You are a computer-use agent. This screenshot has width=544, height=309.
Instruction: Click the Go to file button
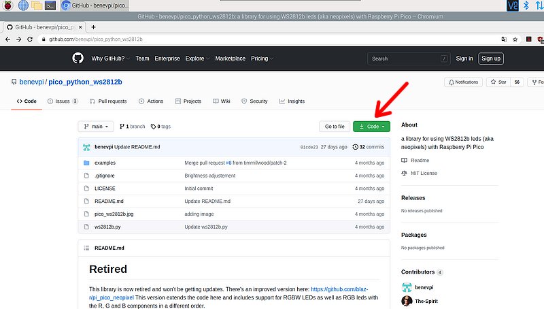coord(335,127)
